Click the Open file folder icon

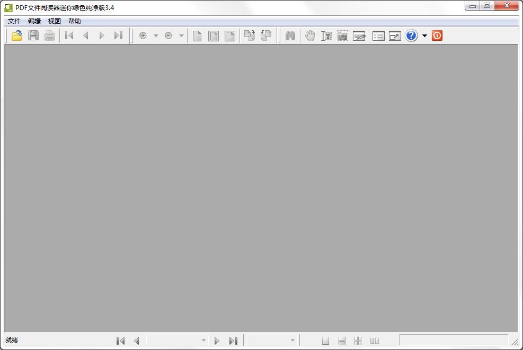coord(17,36)
